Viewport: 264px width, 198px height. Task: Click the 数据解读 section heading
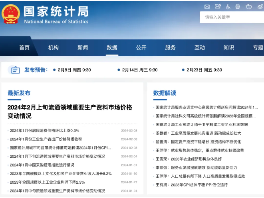point(165,93)
